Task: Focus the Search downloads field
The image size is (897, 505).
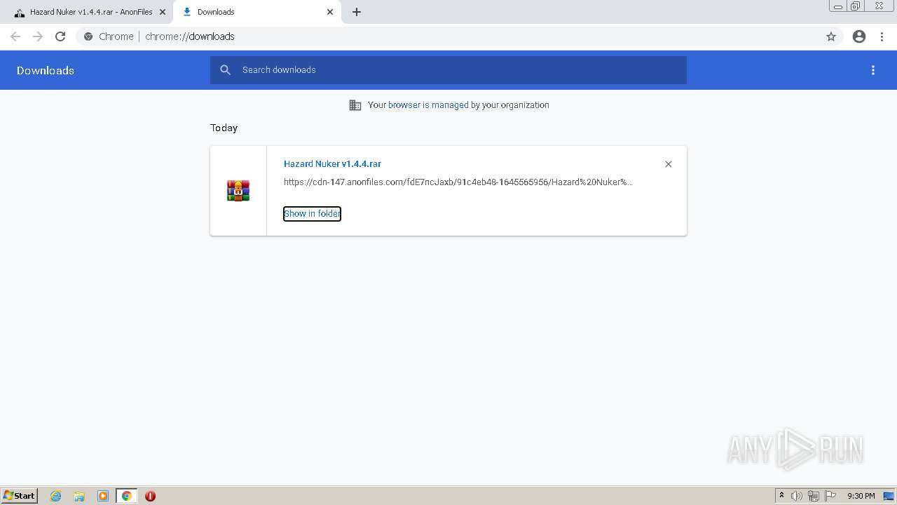Action: point(448,70)
